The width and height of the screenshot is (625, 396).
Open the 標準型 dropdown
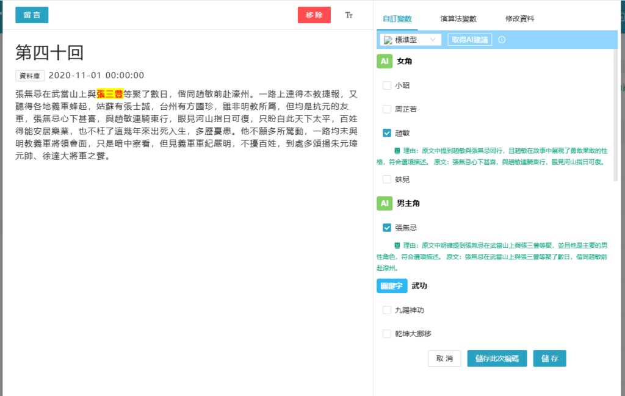point(410,40)
